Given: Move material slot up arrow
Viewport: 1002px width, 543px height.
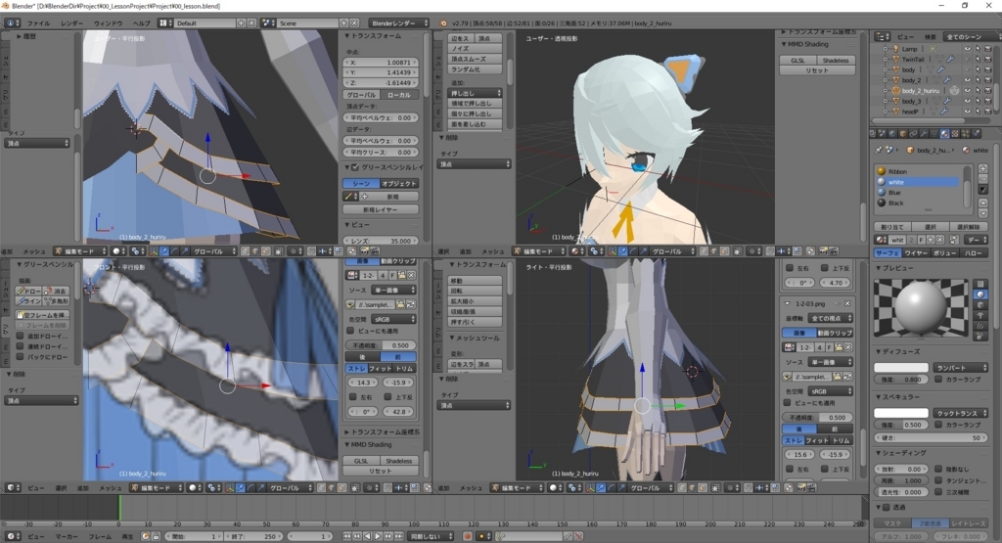Looking at the screenshot, I should 982,204.
